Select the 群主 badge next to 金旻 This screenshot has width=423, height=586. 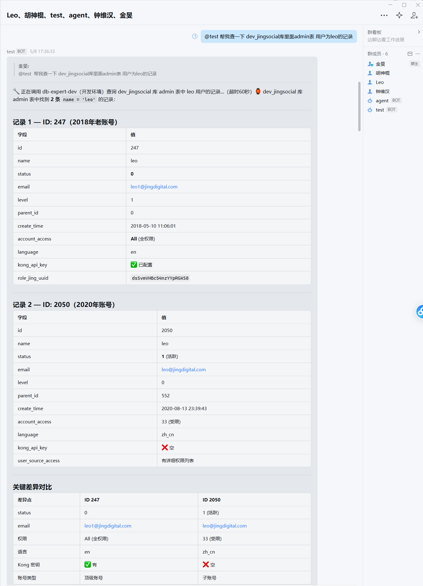click(414, 64)
